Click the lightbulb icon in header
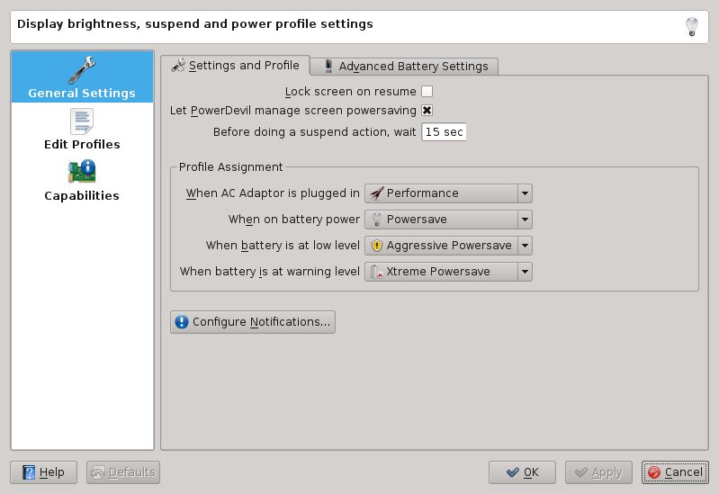 tap(692, 26)
